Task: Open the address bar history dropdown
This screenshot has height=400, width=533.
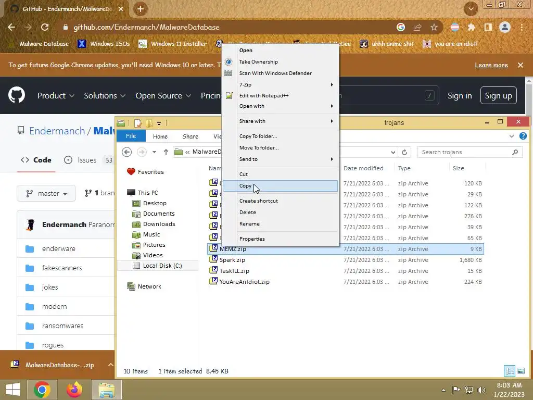Action: tap(393, 152)
